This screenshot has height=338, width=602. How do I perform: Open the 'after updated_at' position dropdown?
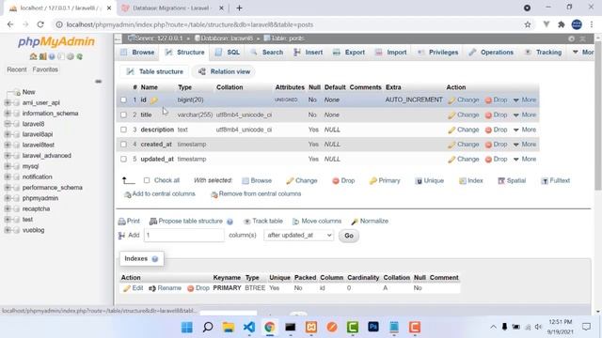click(299, 236)
